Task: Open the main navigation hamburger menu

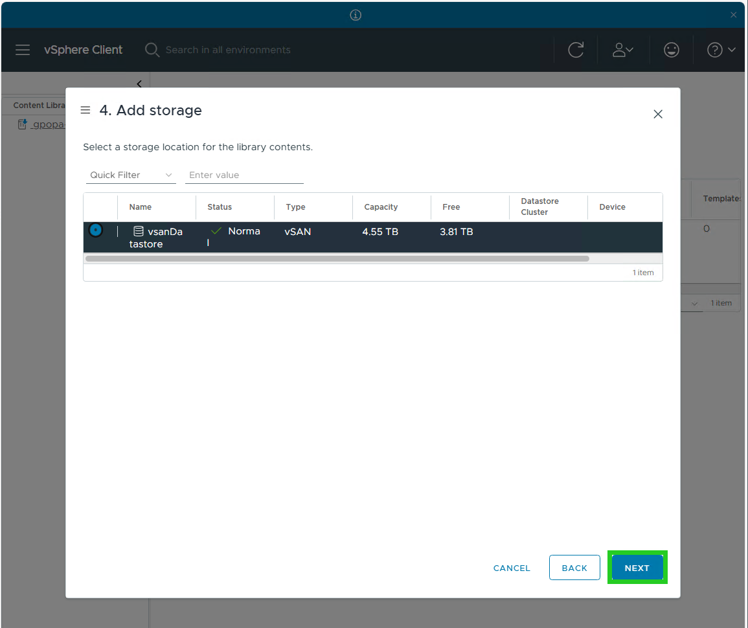Action: 23,50
